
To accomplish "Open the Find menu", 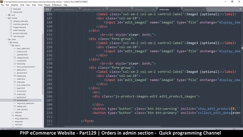I will point(22,5).
